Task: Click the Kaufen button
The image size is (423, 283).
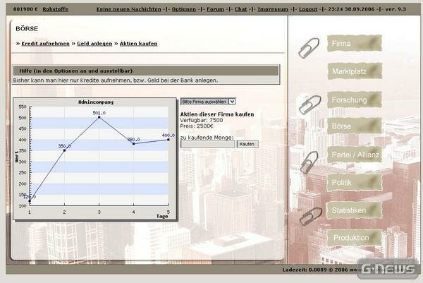Action: 247,144
